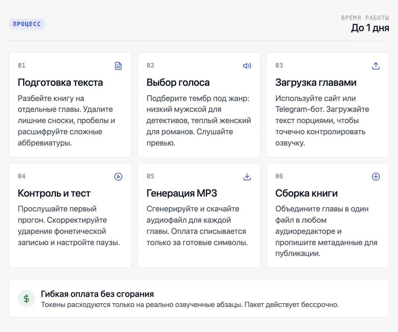Click the description starting Подберите тембр под жанр
This screenshot has width=398, height=332.
[x=199, y=121]
